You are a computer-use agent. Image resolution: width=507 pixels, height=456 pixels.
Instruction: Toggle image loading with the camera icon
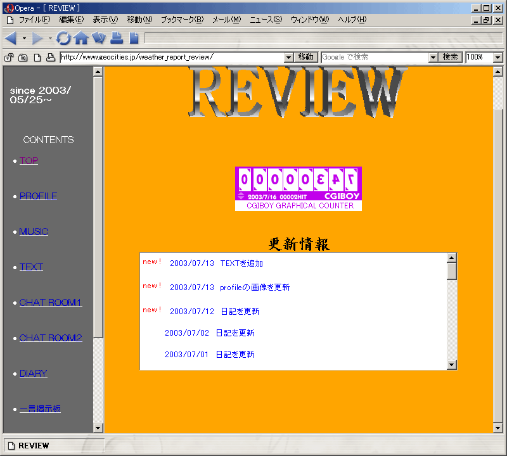tap(23, 58)
